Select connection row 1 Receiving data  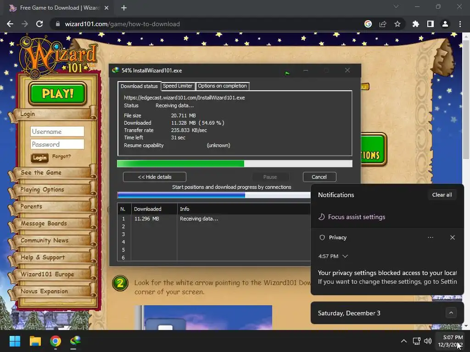(214, 219)
